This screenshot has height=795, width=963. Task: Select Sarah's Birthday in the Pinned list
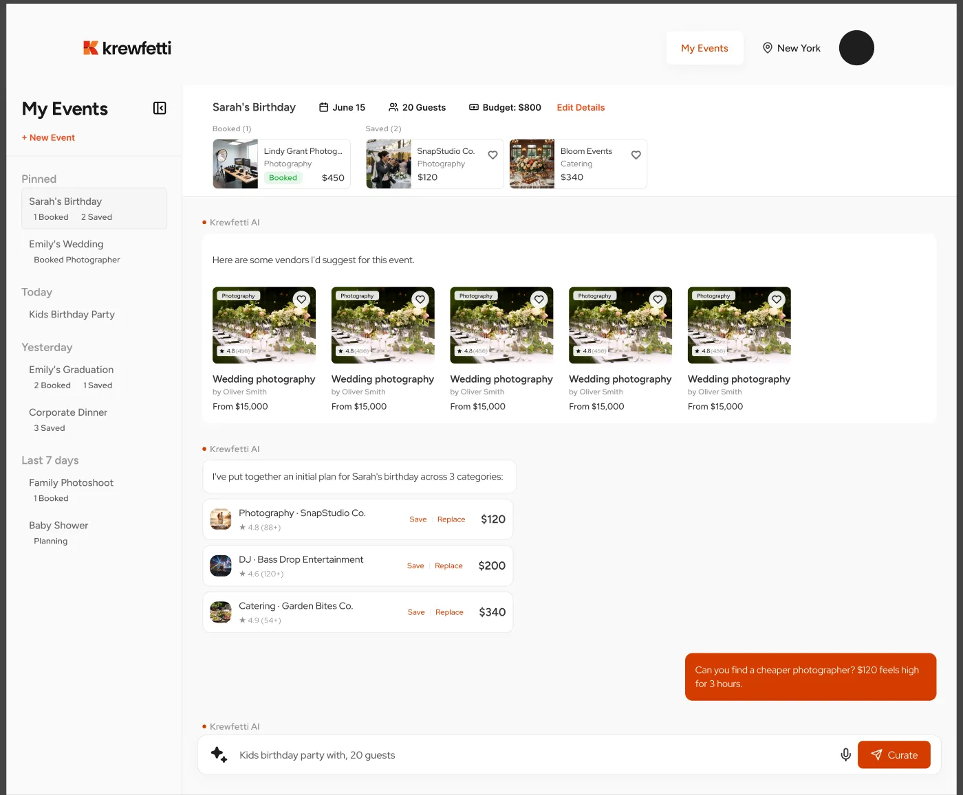pos(94,208)
